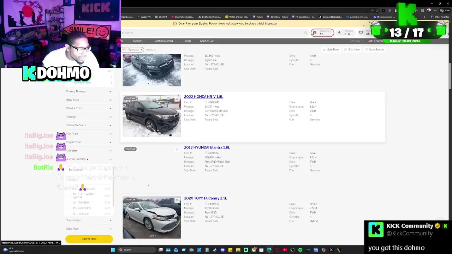Click the page vertical scrollbar
This screenshot has height=254, width=452.
450,76
